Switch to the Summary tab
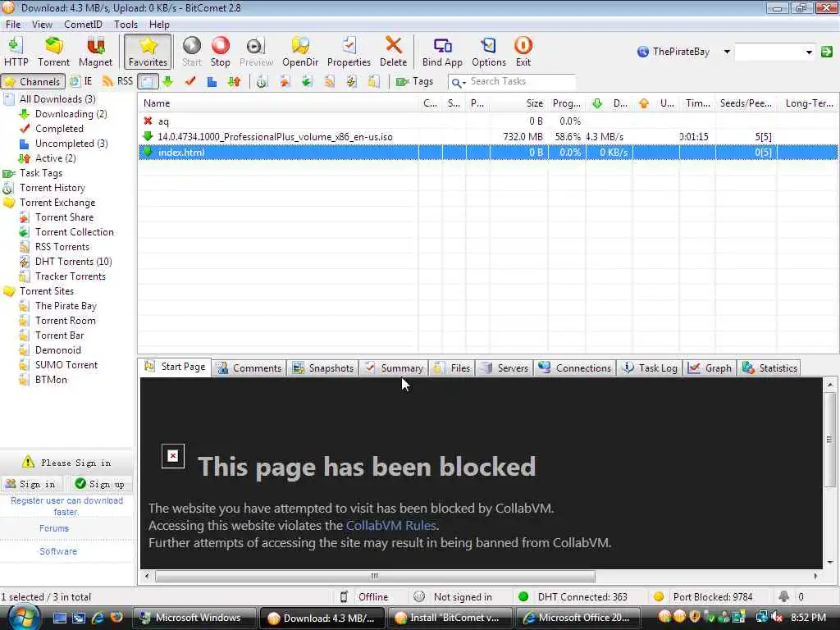840x630 pixels. (x=394, y=368)
